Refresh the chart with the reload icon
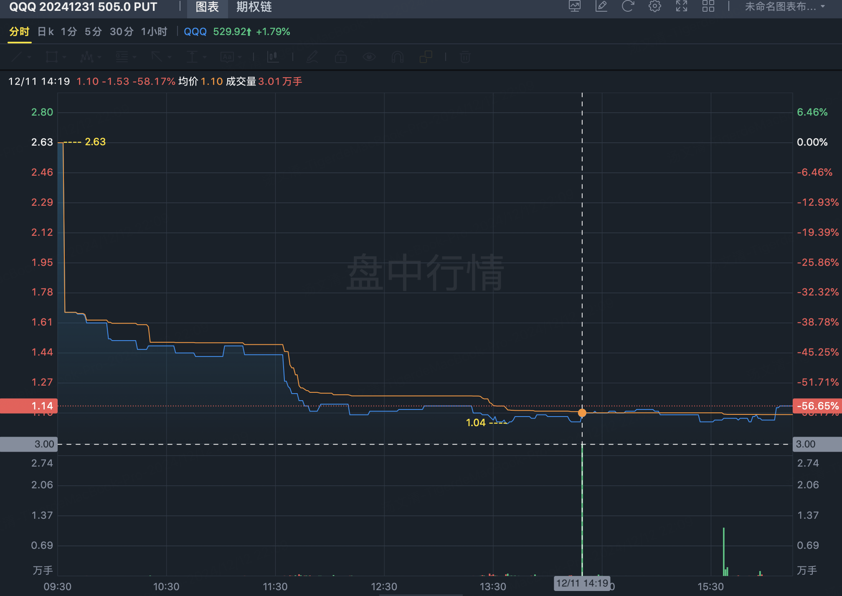The width and height of the screenshot is (842, 596). click(x=628, y=6)
